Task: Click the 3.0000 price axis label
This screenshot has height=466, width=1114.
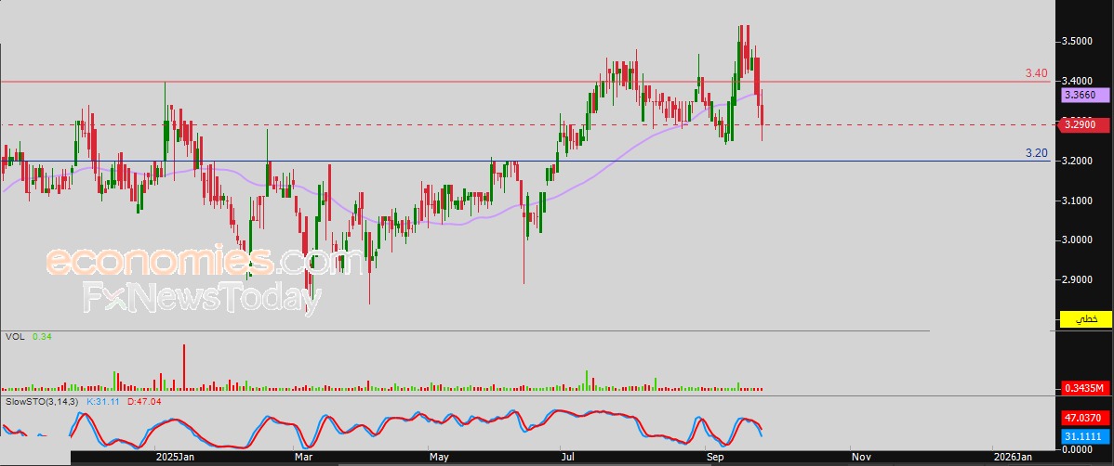Action: coord(1077,239)
